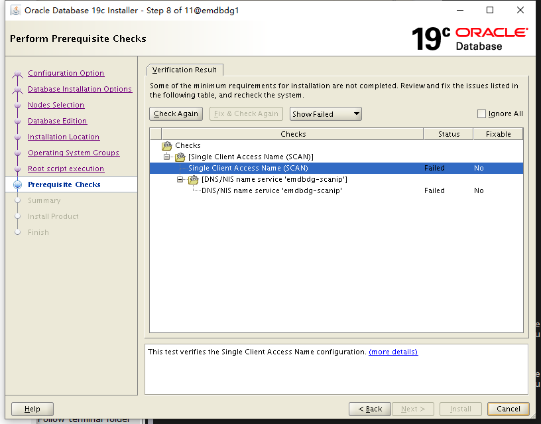Image resolution: width=541 pixels, height=424 pixels.
Task: Close the installer window
Action: (x=520, y=10)
